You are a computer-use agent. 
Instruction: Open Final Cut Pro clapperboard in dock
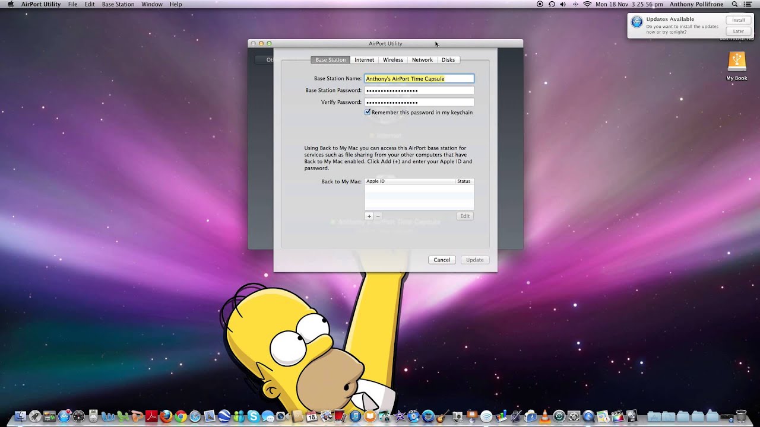pos(617,416)
